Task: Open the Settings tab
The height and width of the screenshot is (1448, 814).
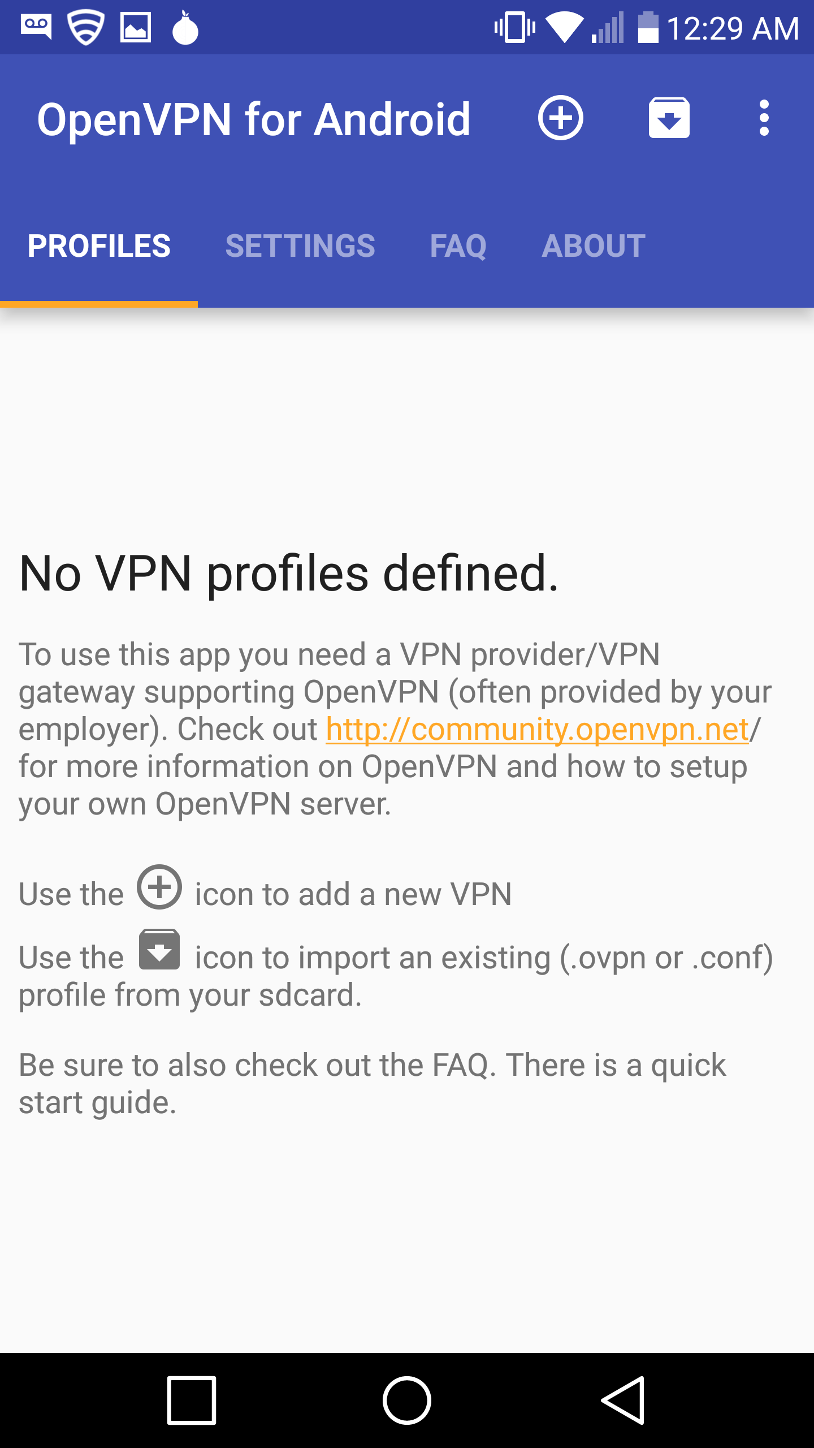Action: tap(300, 246)
